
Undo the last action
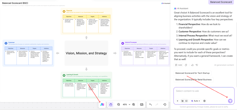(x=150, y=105)
